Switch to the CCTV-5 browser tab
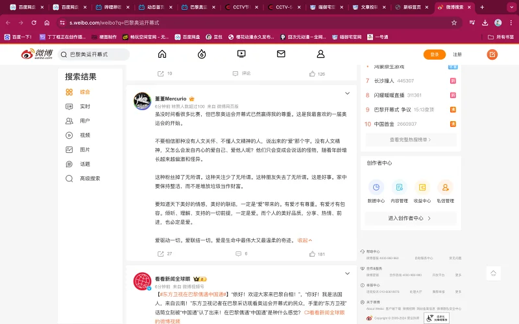519x324 pixels. pyautogui.click(x=284, y=7)
